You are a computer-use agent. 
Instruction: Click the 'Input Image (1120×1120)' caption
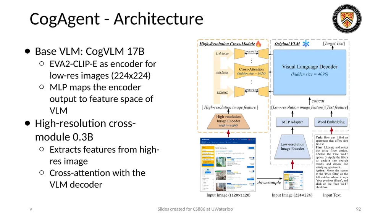[228, 195]
